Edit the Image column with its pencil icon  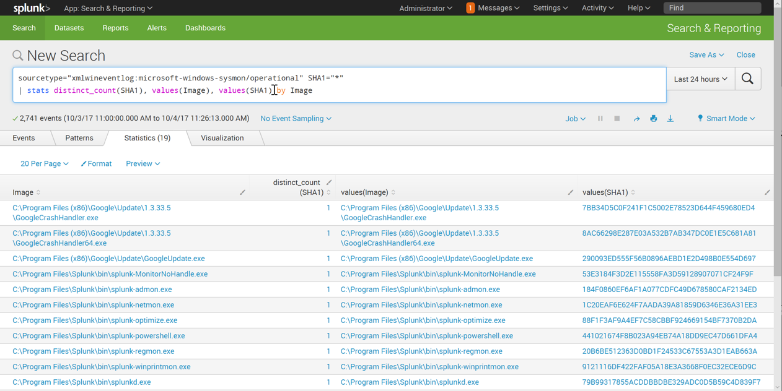click(242, 192)
